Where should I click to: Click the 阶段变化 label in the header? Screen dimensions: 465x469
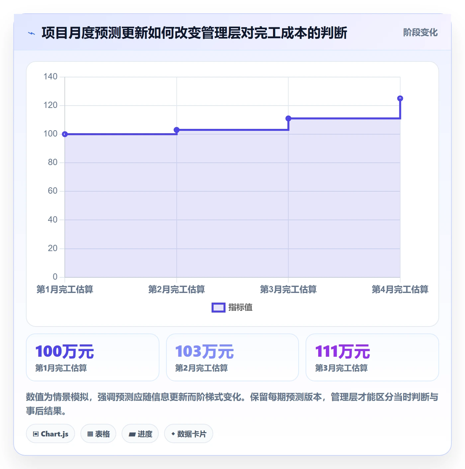tap(420, 33)
